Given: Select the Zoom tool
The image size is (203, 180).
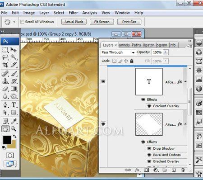Looking at the screenshot, I should pos(14,129).
